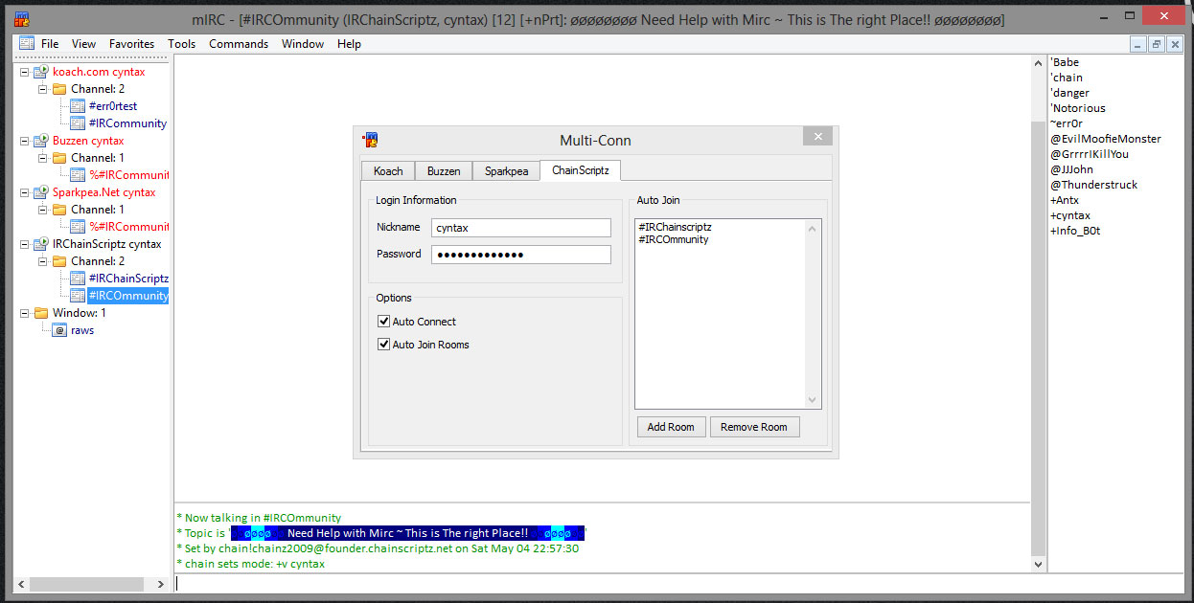This screenshot has height=603, width=1194.
Task: Open the raws window @ icon
Action: tap(59, 330)
